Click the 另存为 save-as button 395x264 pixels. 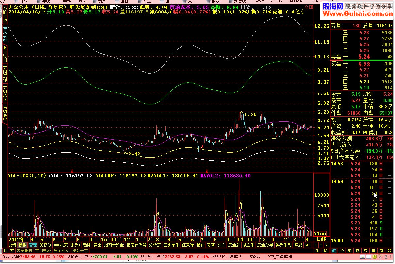(45, 245)
